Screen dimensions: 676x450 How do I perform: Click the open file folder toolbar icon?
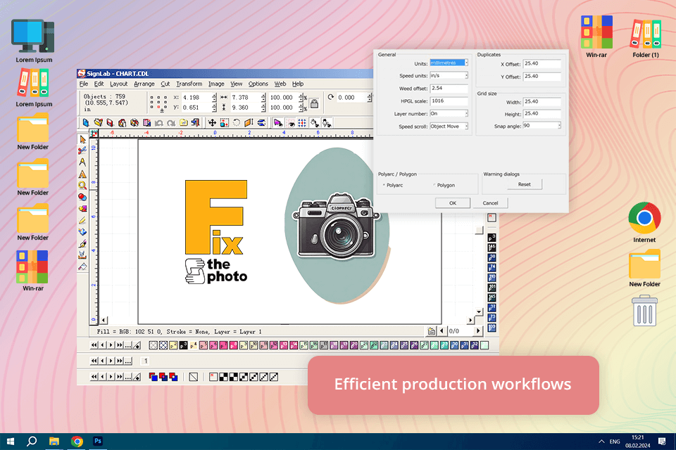(x=99, y=123)
